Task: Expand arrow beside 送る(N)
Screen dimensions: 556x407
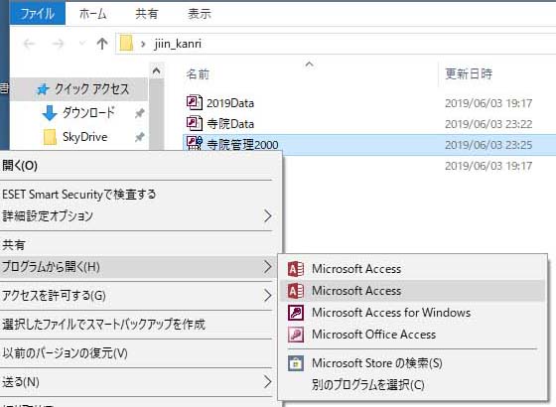Action: pos(268,382)
